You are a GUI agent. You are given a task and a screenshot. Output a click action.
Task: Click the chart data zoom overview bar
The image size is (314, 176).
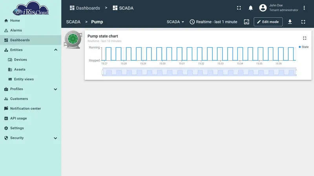(x=199, y=72)
